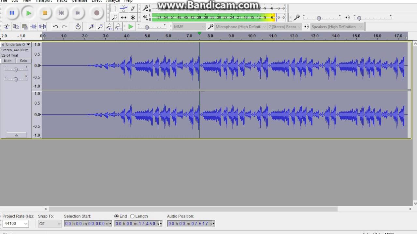This screenshot has height=234, width=417.
Task: Redo the last undone action
Action: tap(65, 27)
